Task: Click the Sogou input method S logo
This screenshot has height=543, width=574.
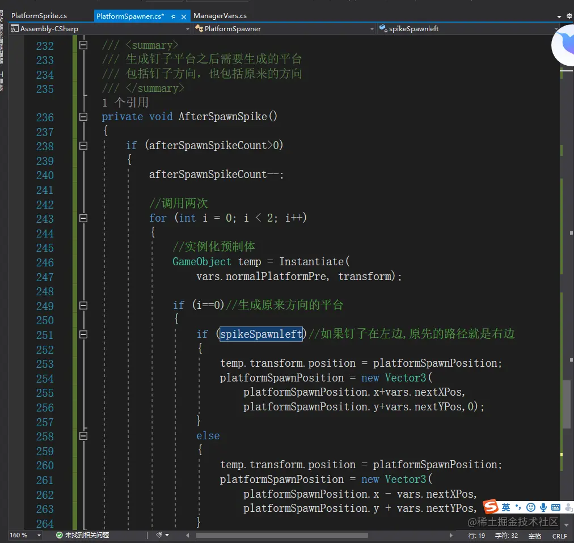Action: (x=491, y=506)
